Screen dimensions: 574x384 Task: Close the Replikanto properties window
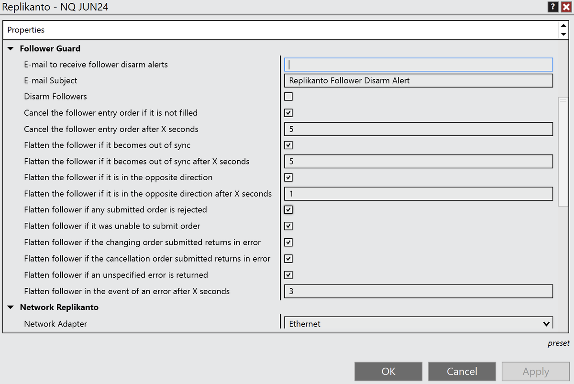pyautogui.click(x=566, y=7)
